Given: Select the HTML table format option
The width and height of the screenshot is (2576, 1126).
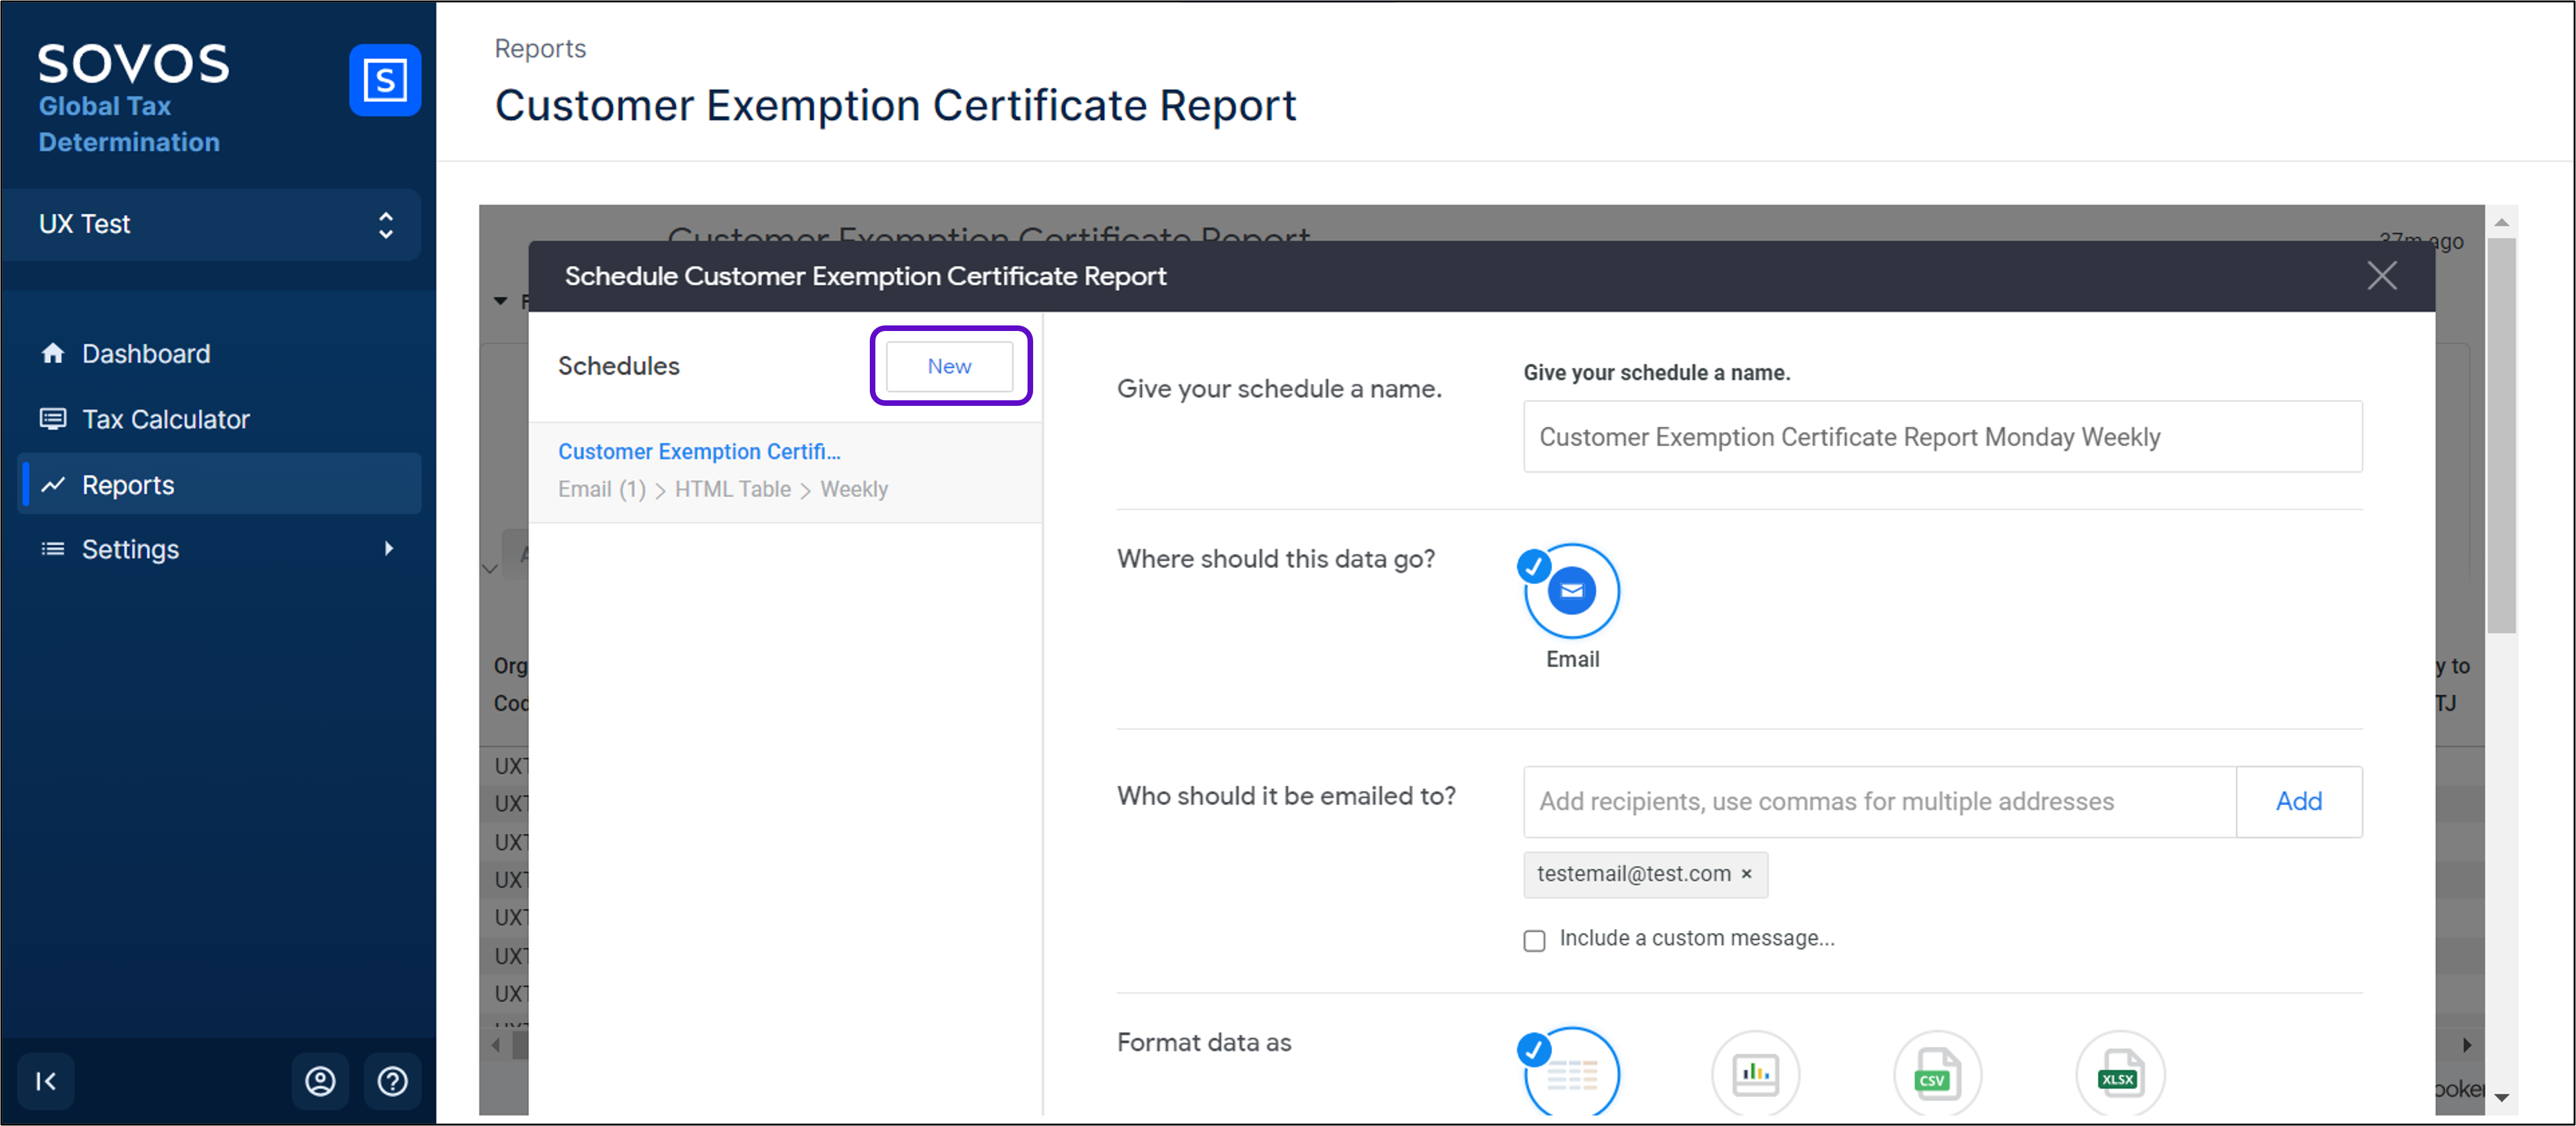Looking at the screenshot, I should click(x=1571, y=1074).
